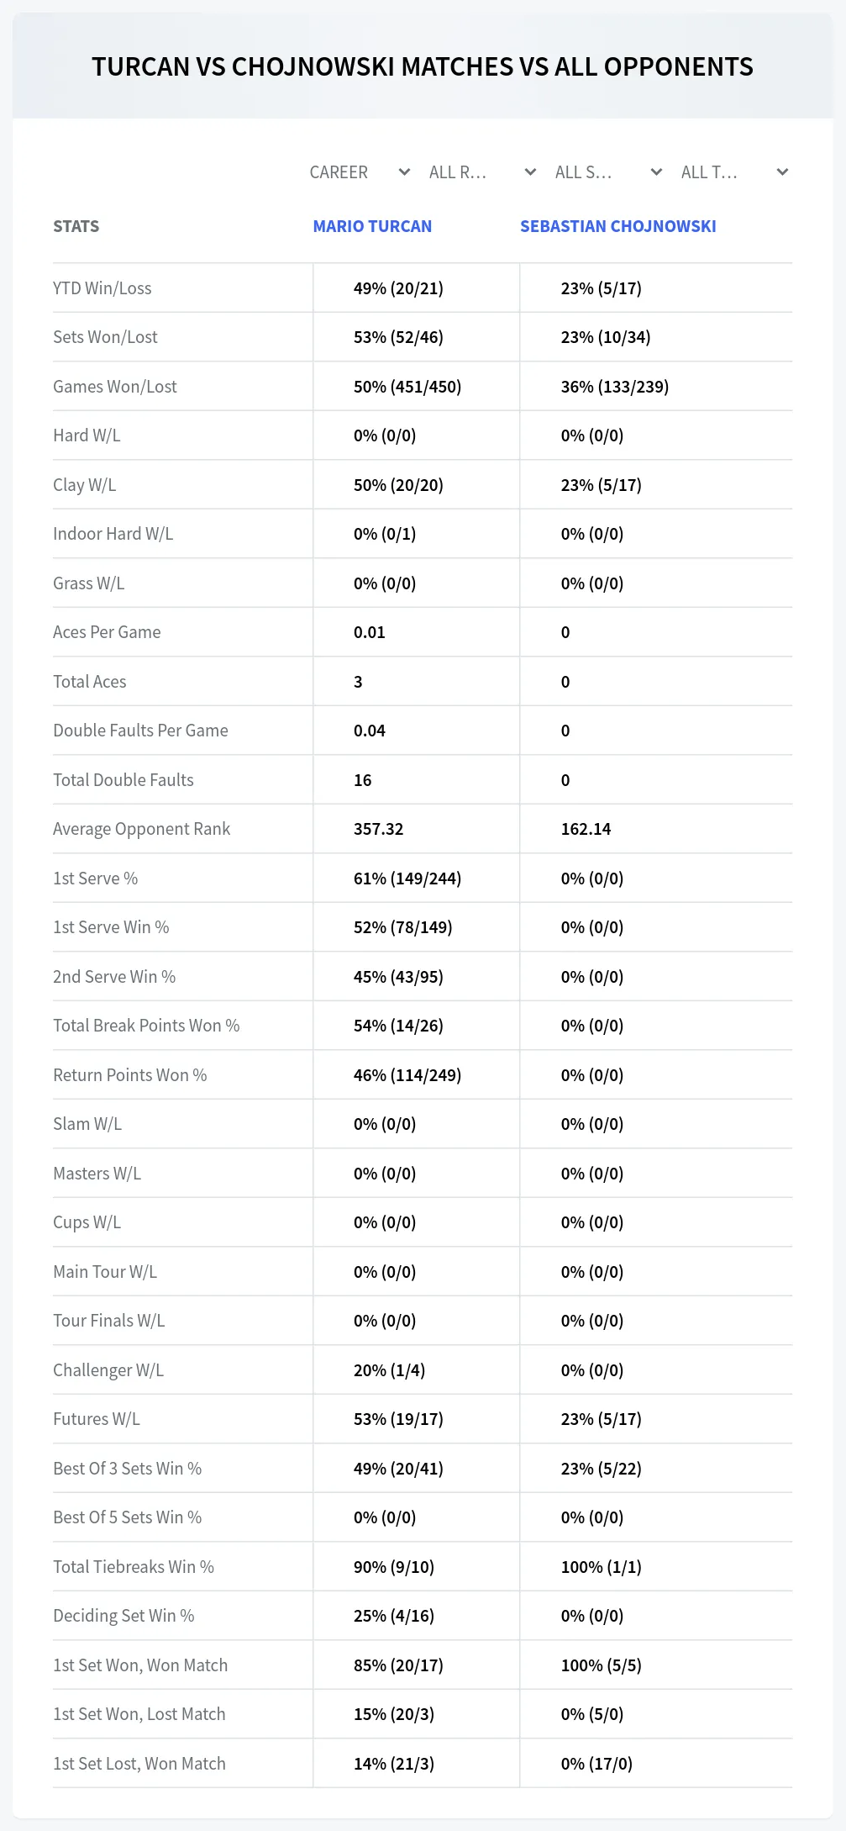Open Mario Turcan player link

[372, 226]
